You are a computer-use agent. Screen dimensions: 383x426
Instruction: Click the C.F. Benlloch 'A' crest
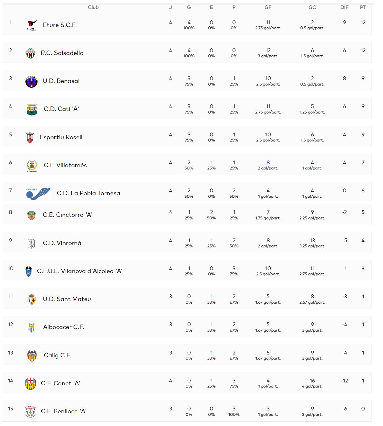pyautogui.click(x=31, y=412)
